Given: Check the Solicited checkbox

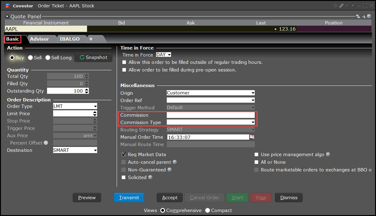Looking at the screenshot, I should coord(124,177).
